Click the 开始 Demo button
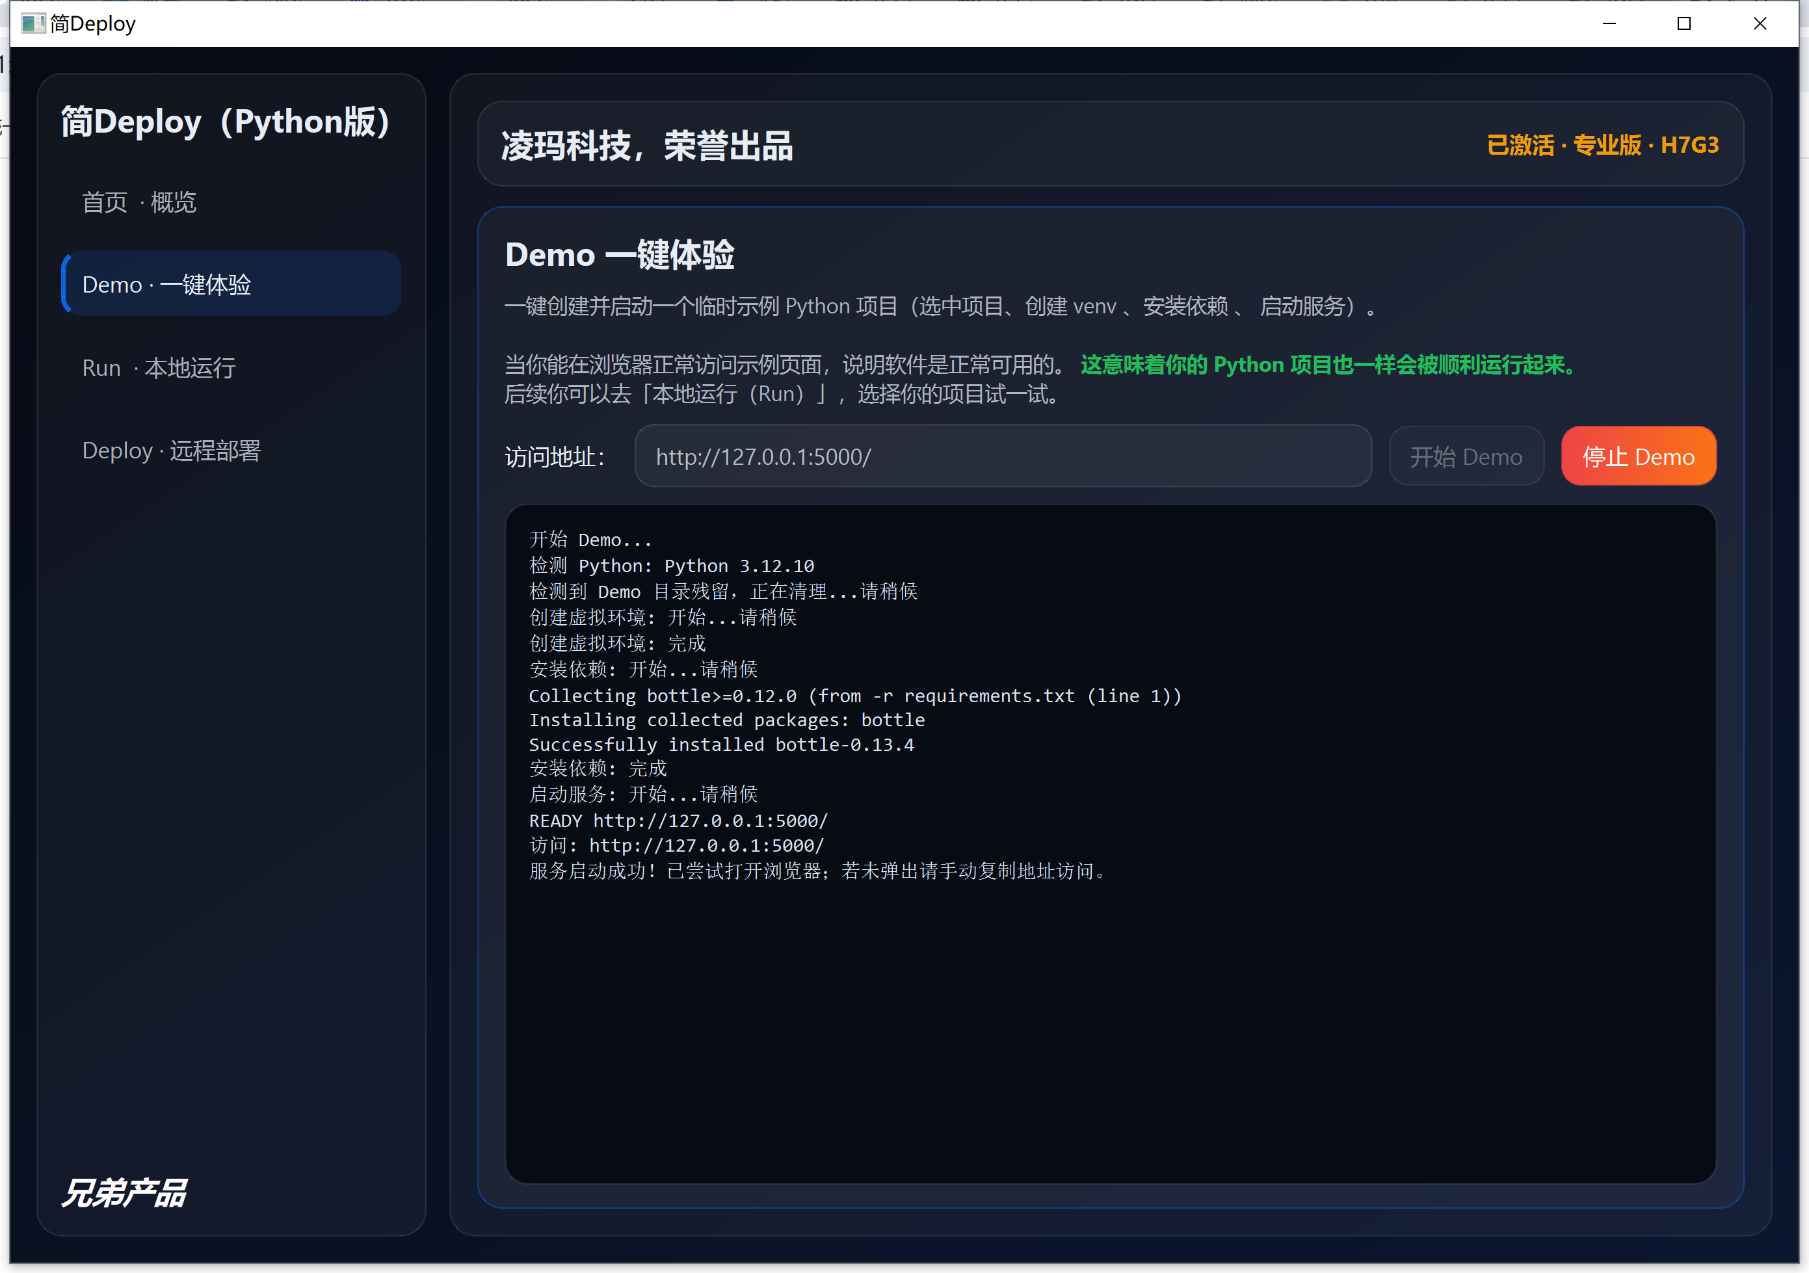Image resolution: width=1809 pixels, height=1273 pixels. (1466, 456)
